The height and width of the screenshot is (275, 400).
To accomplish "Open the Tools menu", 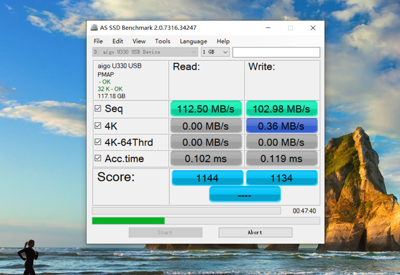I will (162, 41).
